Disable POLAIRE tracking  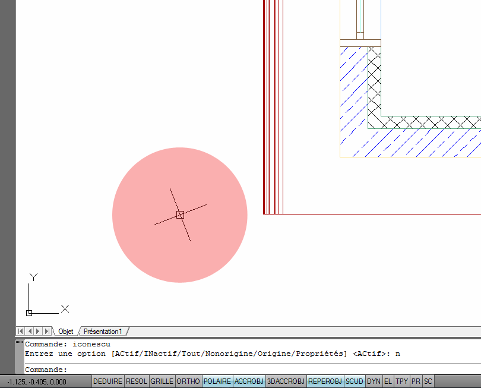tap(217, 381)
